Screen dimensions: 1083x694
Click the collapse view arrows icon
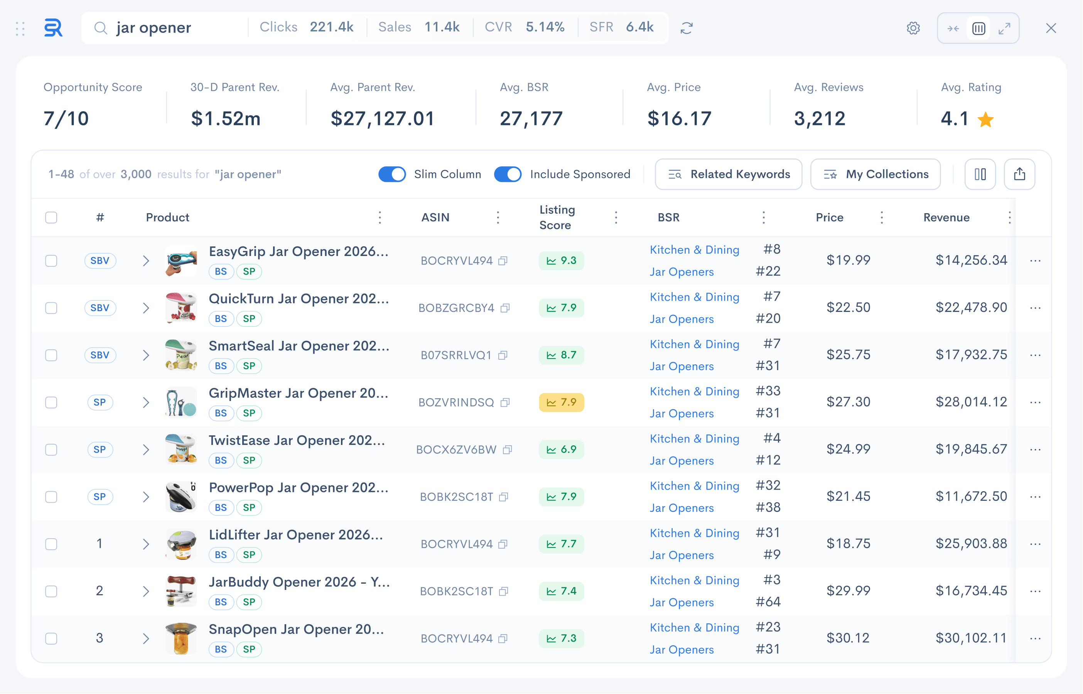(x=953, y=29)
